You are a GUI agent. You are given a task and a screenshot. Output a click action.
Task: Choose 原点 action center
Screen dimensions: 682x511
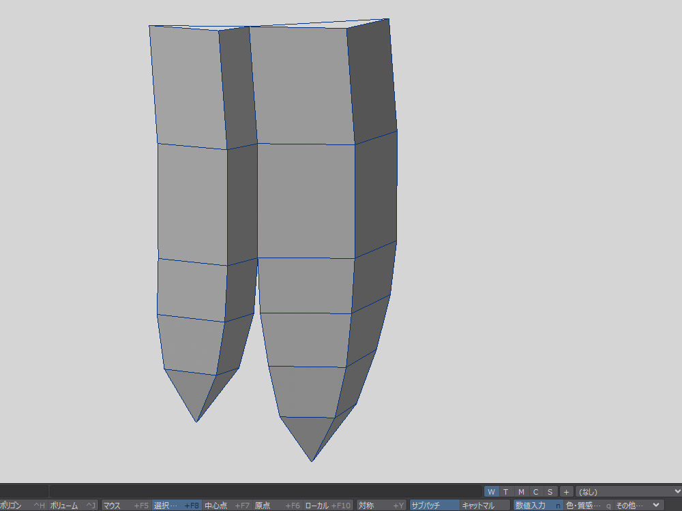tap(278, 506)
